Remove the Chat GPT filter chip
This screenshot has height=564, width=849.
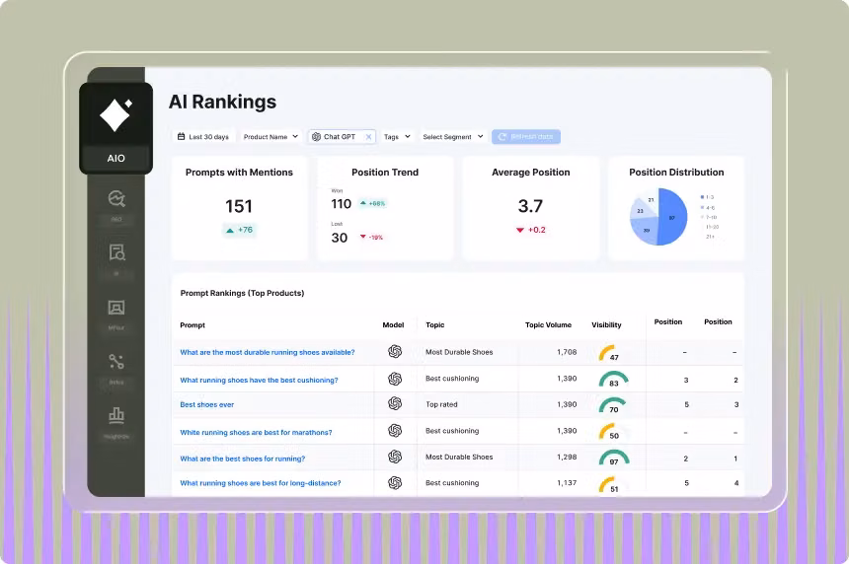(368, 137)
